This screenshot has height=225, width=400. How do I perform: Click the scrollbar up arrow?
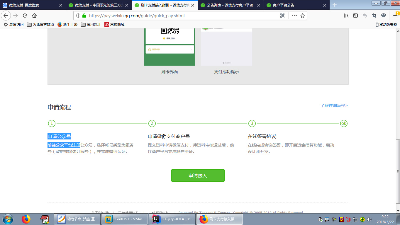[398, 31]
